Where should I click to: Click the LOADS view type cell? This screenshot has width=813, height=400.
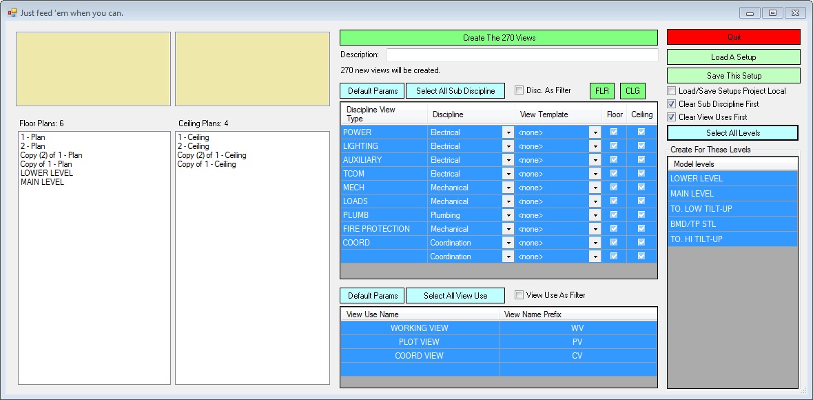pos(384,201)
